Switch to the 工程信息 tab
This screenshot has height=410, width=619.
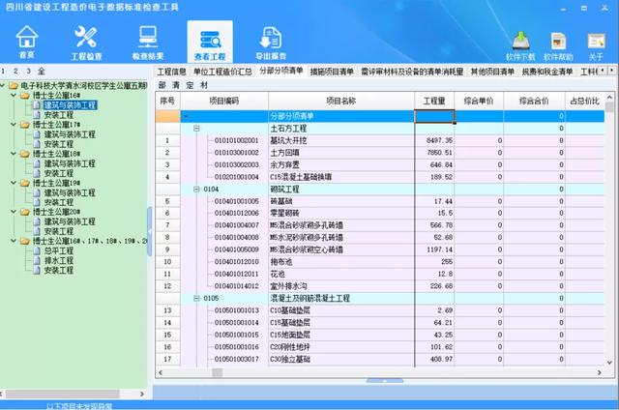pos(171,72)
